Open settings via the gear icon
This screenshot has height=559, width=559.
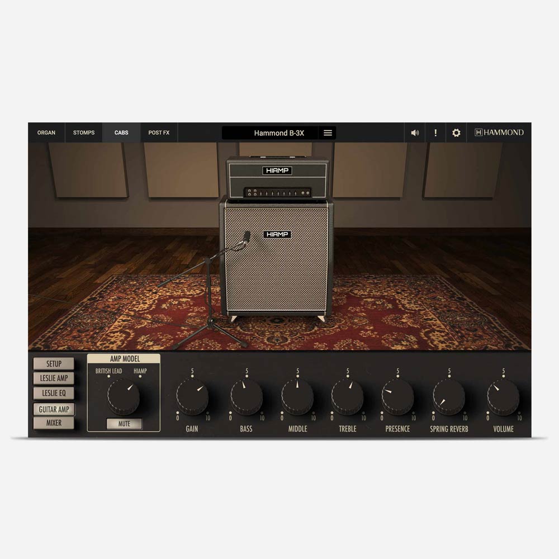coord(456,133)
